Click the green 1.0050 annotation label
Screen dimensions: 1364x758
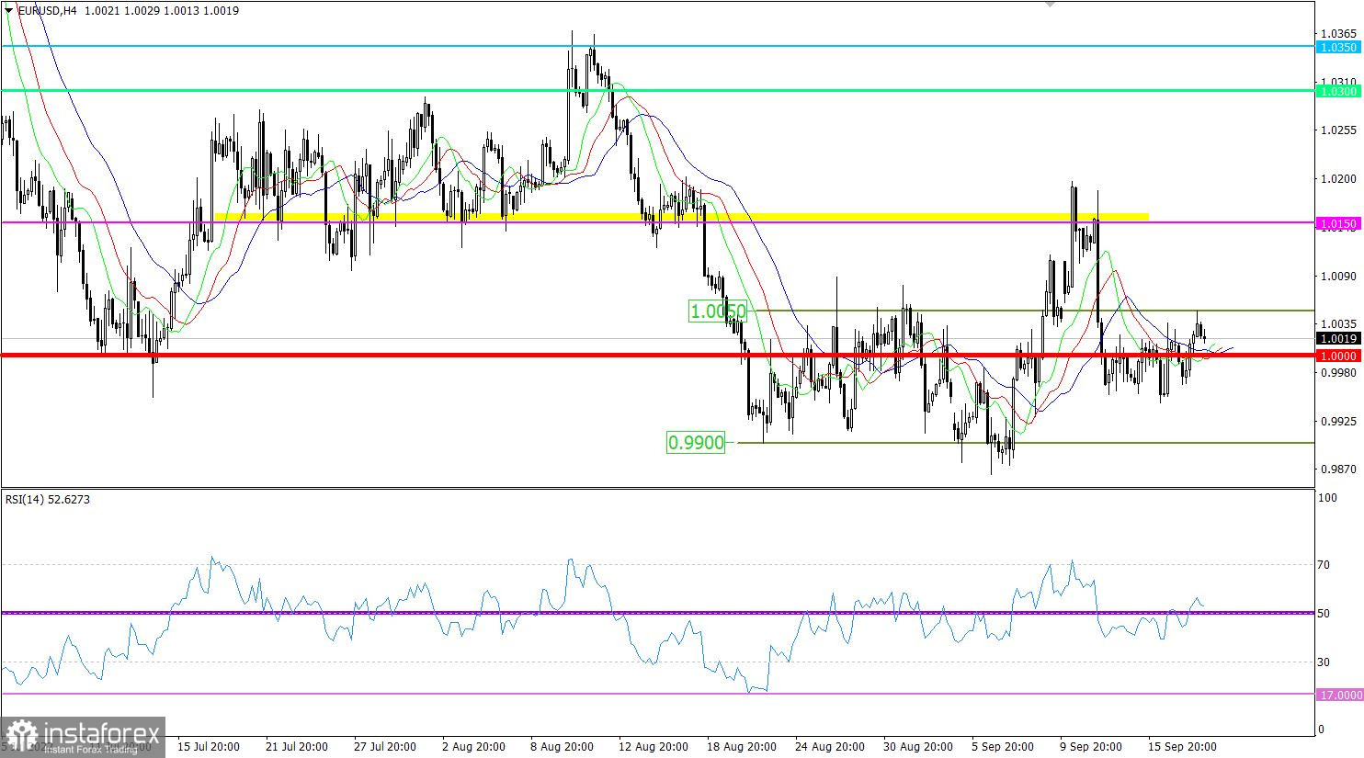pos(719,311)
